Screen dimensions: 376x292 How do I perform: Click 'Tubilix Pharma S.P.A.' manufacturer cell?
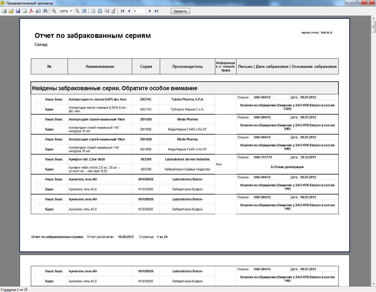point(187,99)
